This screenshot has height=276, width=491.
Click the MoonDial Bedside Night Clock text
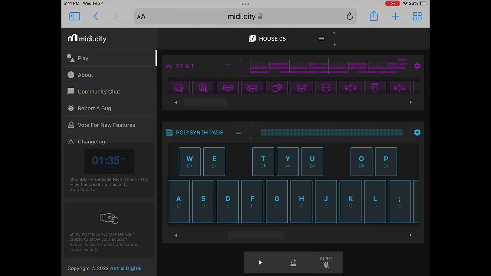[109, 182]
